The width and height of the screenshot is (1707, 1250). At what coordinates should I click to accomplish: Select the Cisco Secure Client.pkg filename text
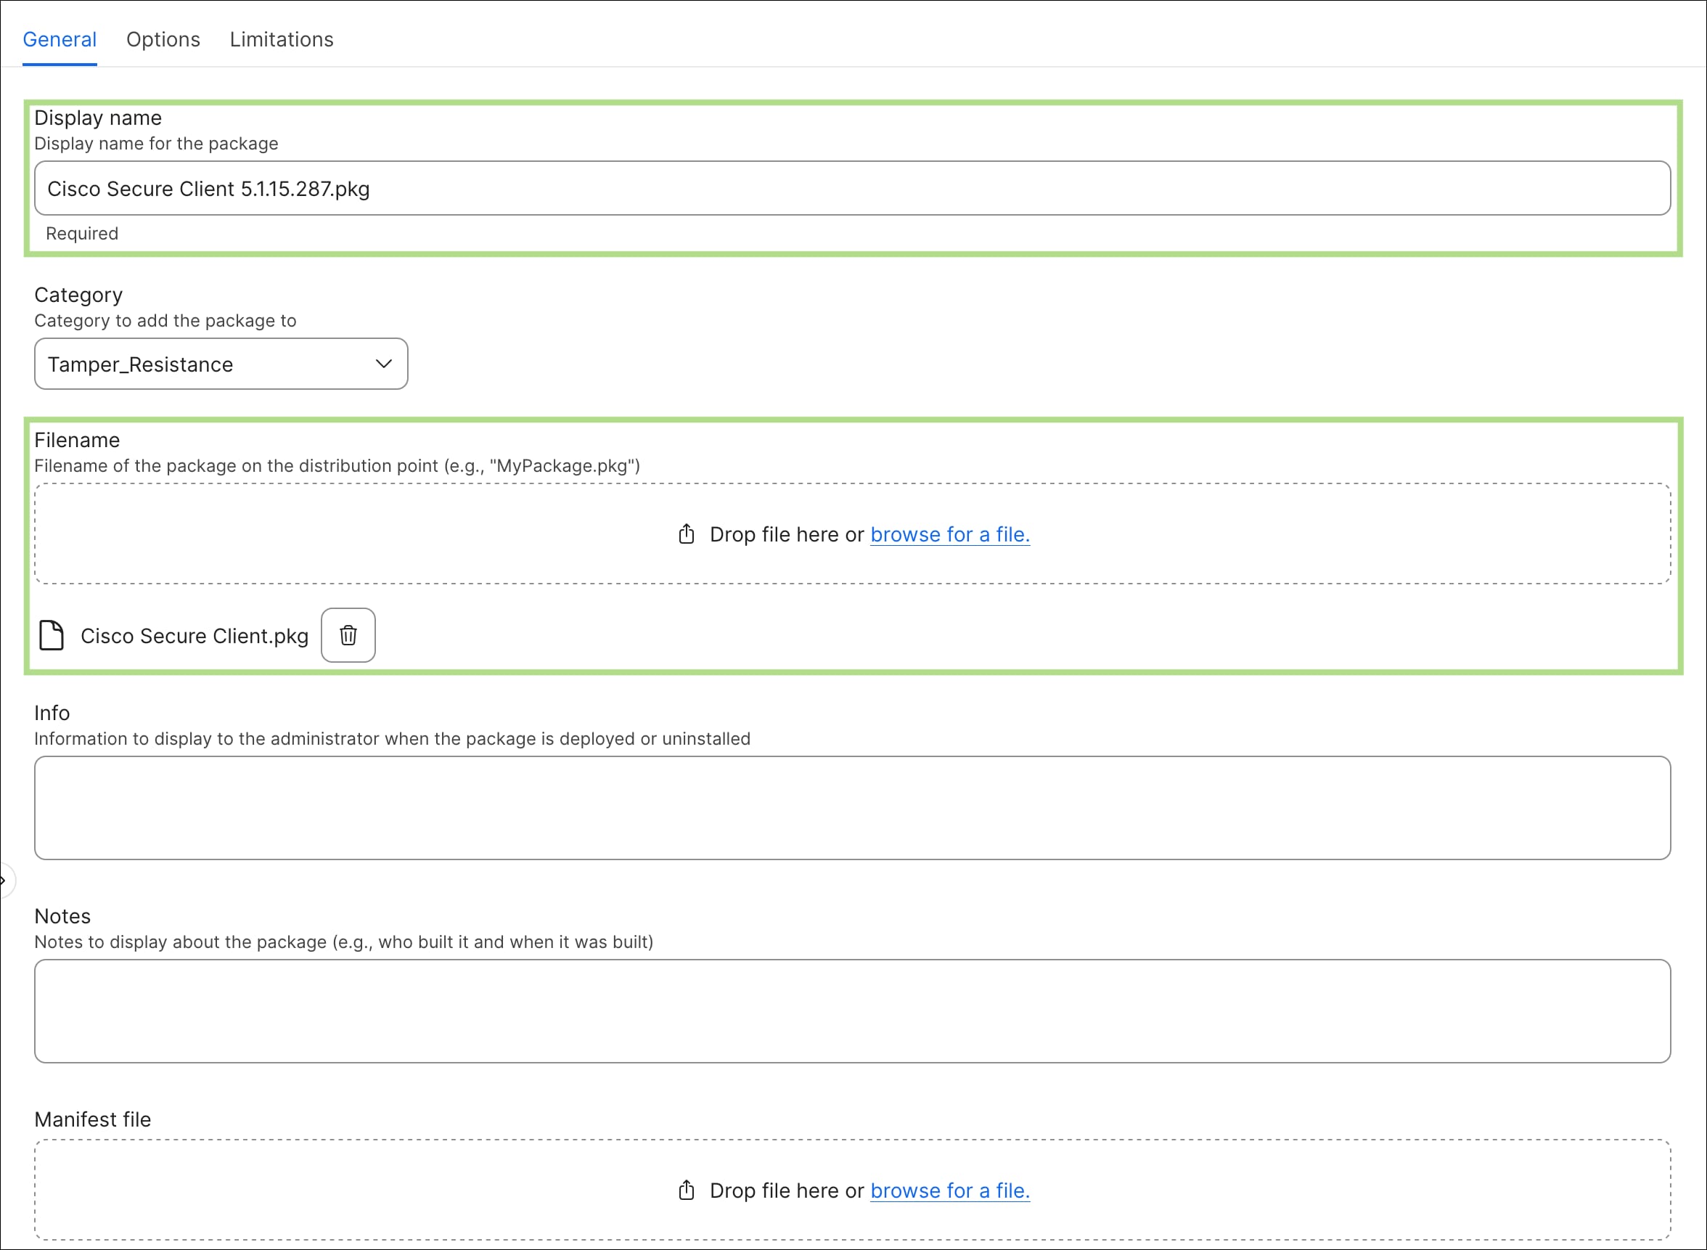coord(195,636)
